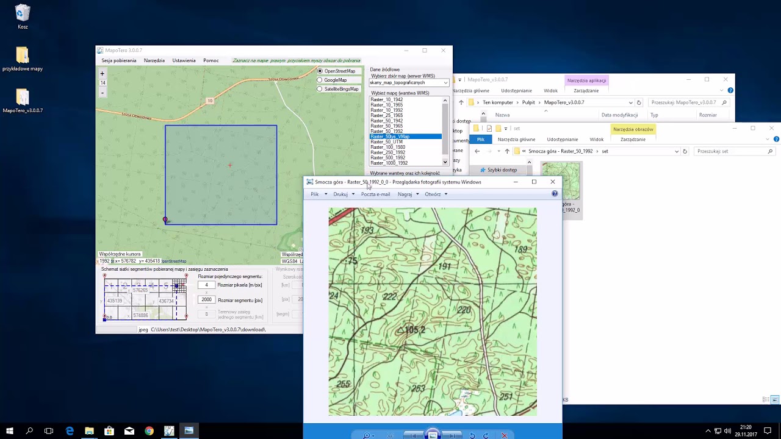Screen dimensions: 781x439
Task: Open help in MapoTero_v3.0.0.7 explorer ribbon
Action: (730, 90)
